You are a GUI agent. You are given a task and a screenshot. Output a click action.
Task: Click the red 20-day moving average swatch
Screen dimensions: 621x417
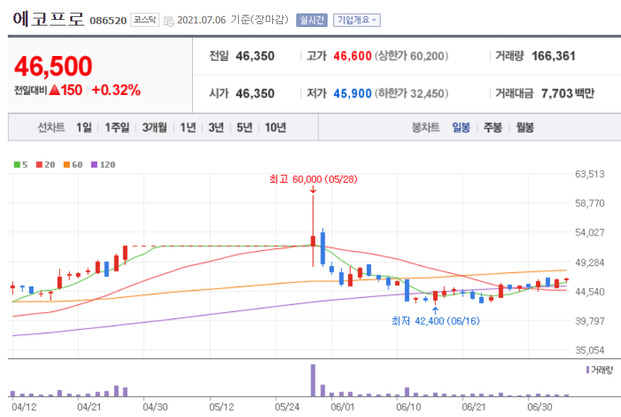click(39, 165)
